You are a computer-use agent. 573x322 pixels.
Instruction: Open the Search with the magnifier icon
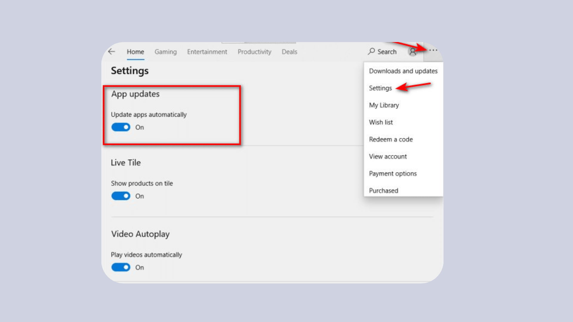382,52
